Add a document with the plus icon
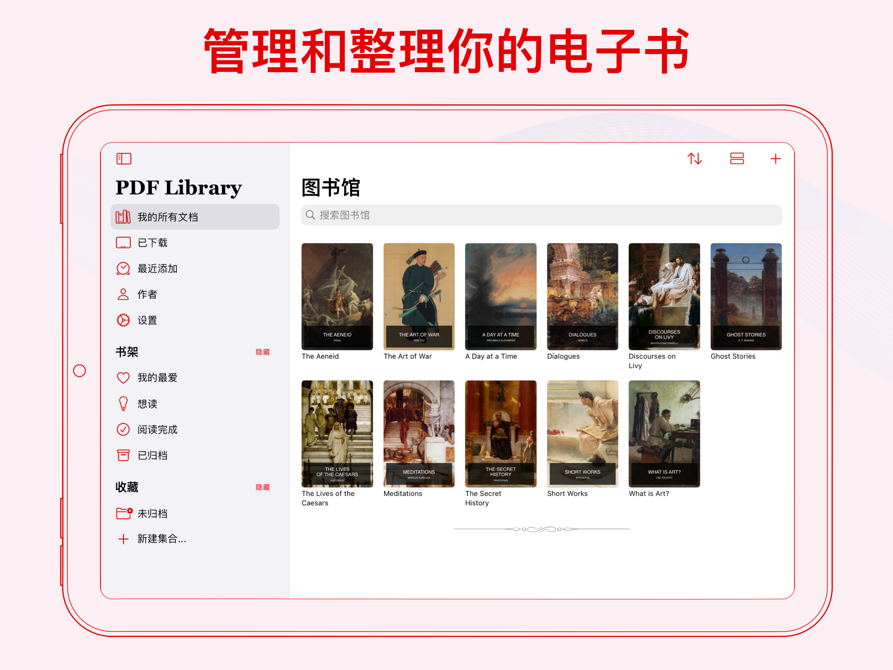The image size is (893, 670). 775,159
